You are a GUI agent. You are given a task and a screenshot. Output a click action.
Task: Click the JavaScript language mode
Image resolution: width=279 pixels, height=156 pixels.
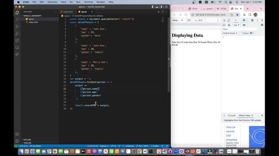(129, 146)
